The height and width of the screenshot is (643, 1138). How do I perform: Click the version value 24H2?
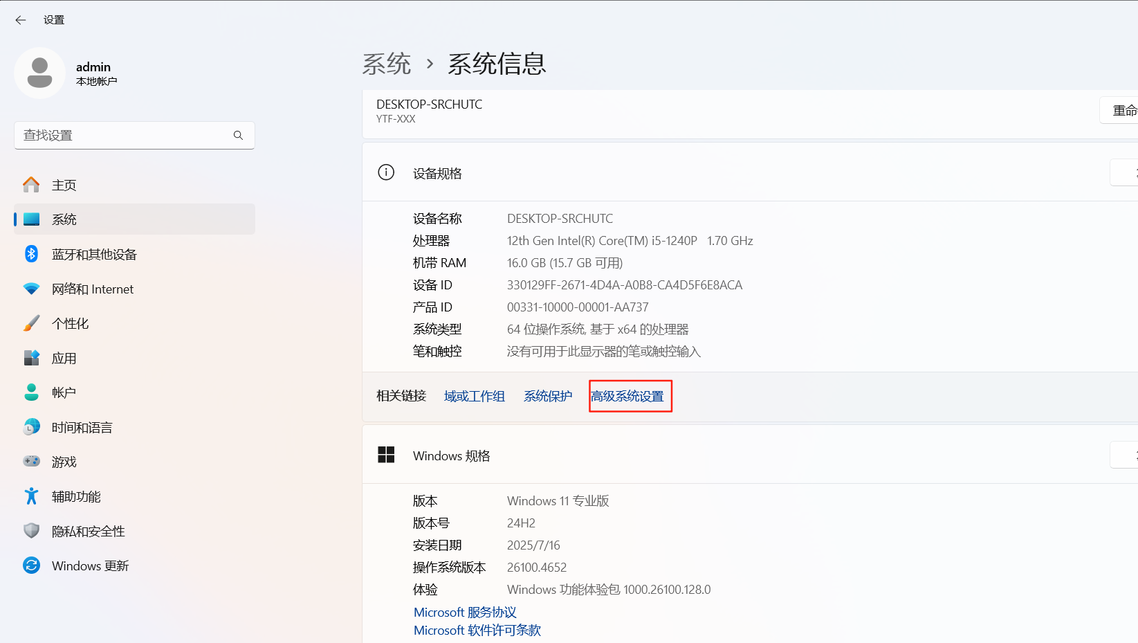tap(521, 523)
